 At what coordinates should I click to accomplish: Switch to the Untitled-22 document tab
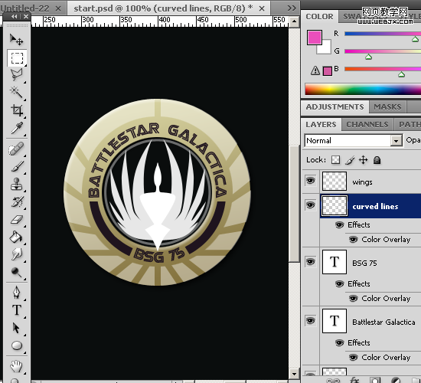(x=24, y=8)
